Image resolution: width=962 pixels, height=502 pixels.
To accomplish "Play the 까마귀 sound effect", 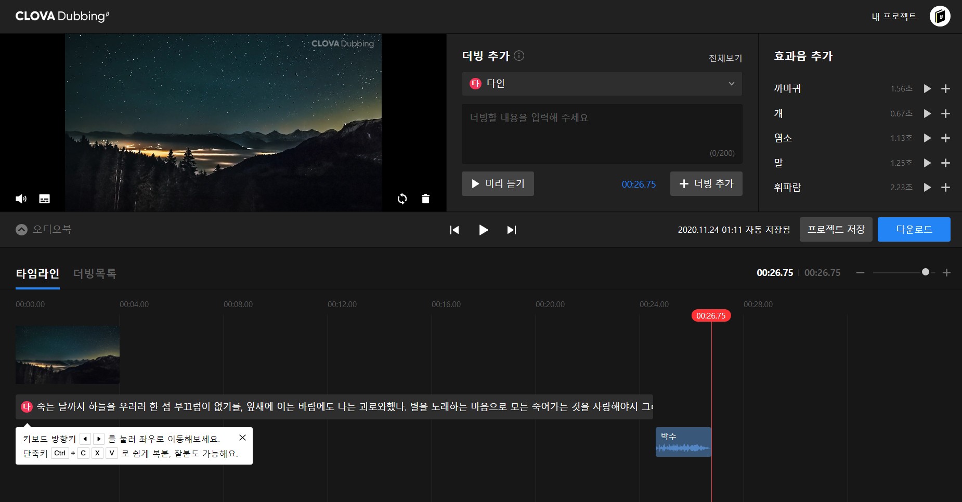I will 927,89.
